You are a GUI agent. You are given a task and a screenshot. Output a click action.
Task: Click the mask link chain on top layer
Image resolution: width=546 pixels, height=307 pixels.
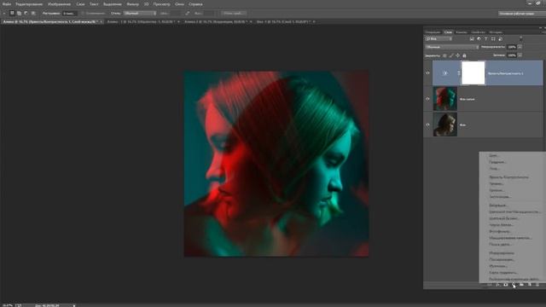tap(459, 73)
